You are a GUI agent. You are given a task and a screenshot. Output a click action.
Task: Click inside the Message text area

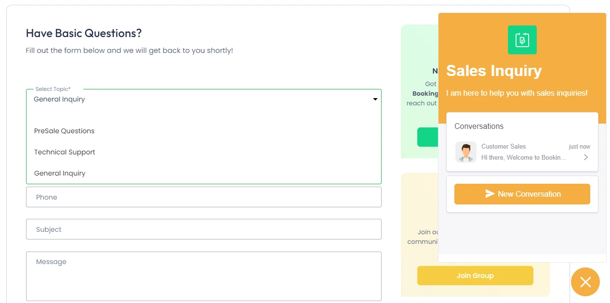203,276
